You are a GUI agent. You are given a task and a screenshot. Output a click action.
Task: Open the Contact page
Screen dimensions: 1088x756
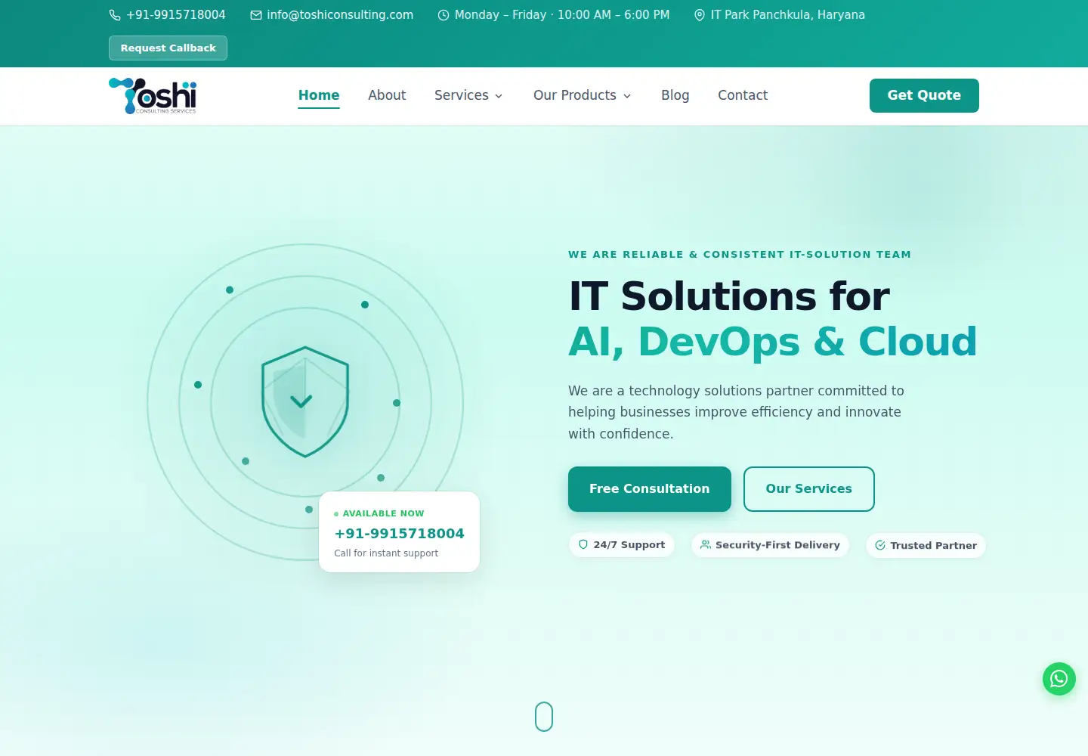click(x=743, y=95)
